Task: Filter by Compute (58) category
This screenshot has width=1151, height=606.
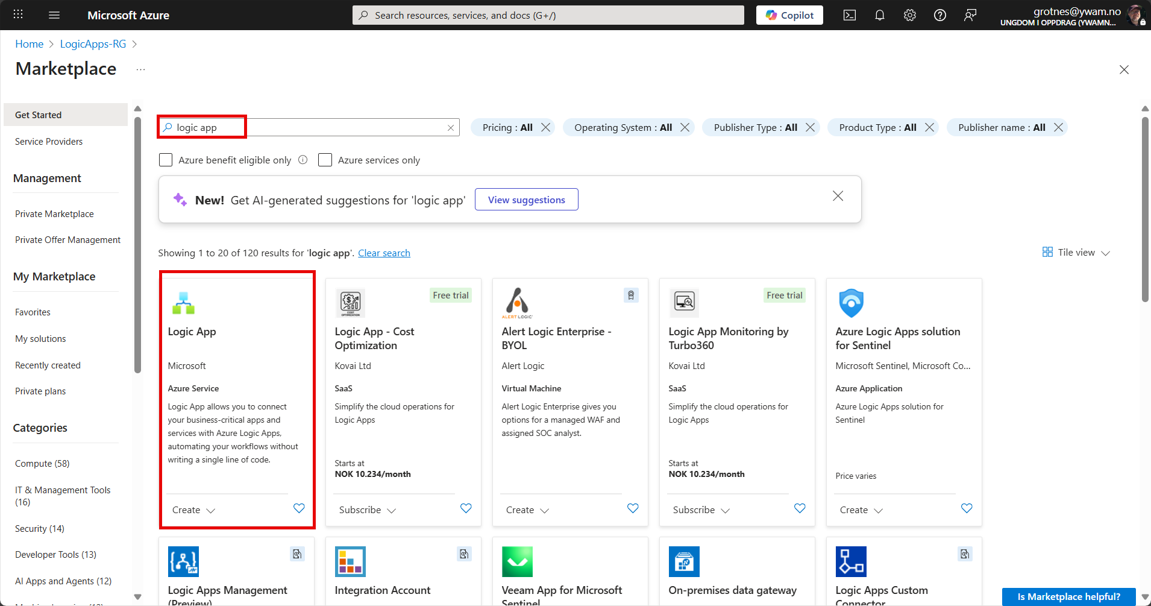Action: tap(42, 464)
